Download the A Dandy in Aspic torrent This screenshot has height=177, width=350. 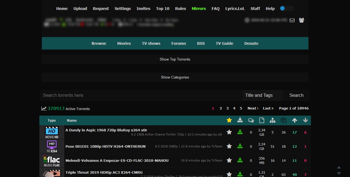click(x=240, y=132)
